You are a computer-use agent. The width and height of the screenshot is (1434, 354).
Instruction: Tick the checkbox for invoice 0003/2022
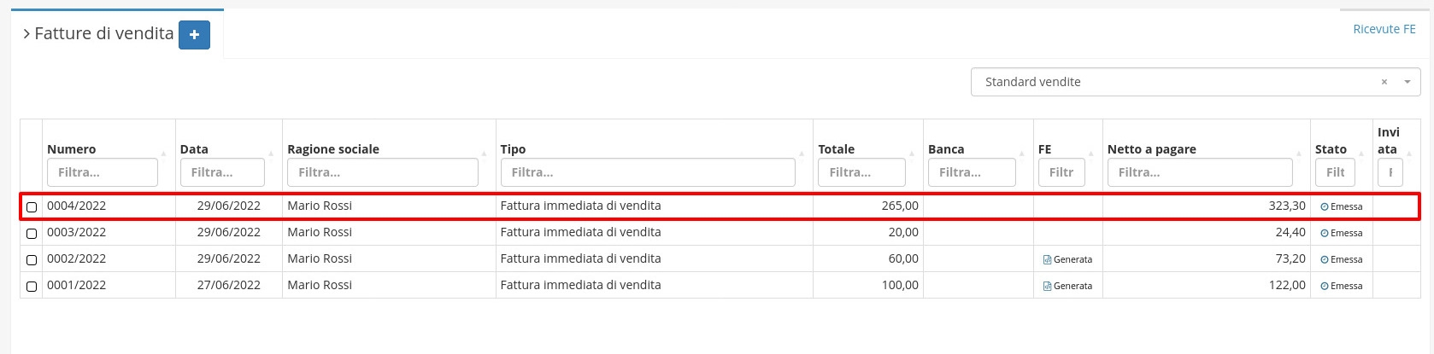coord(32,234)
